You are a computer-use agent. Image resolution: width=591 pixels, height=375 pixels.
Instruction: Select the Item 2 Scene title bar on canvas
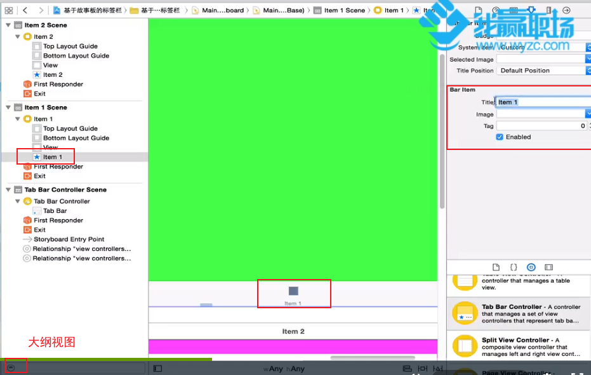293,331
